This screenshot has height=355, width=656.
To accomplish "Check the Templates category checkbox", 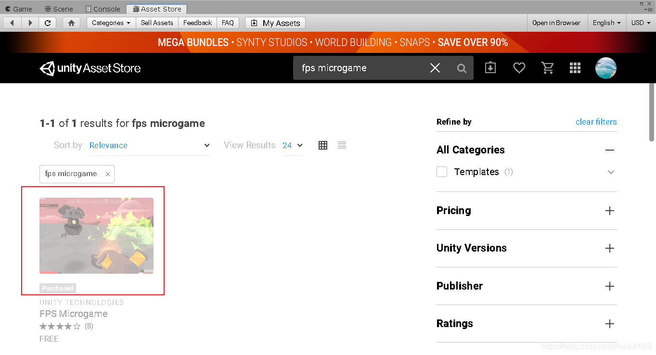I will tap(442, 172).
